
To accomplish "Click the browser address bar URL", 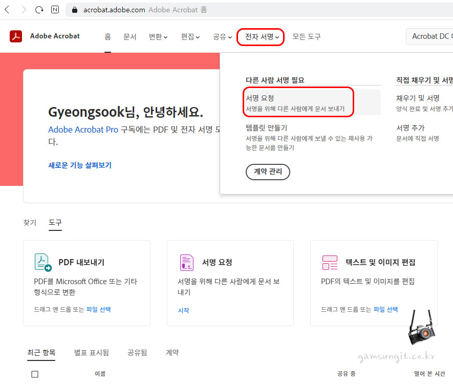I will tap(114, 10).
